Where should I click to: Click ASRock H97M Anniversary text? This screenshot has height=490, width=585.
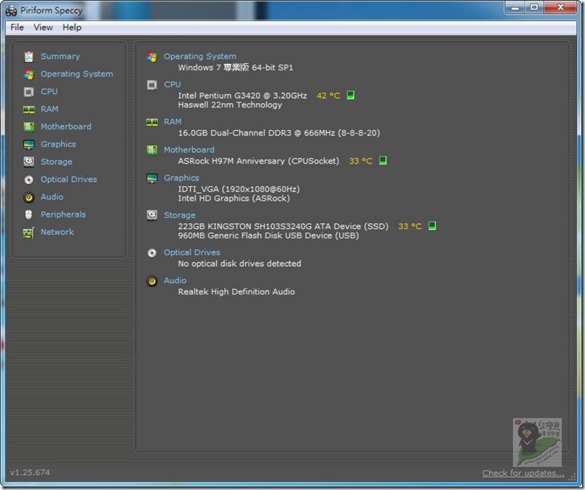258,161
